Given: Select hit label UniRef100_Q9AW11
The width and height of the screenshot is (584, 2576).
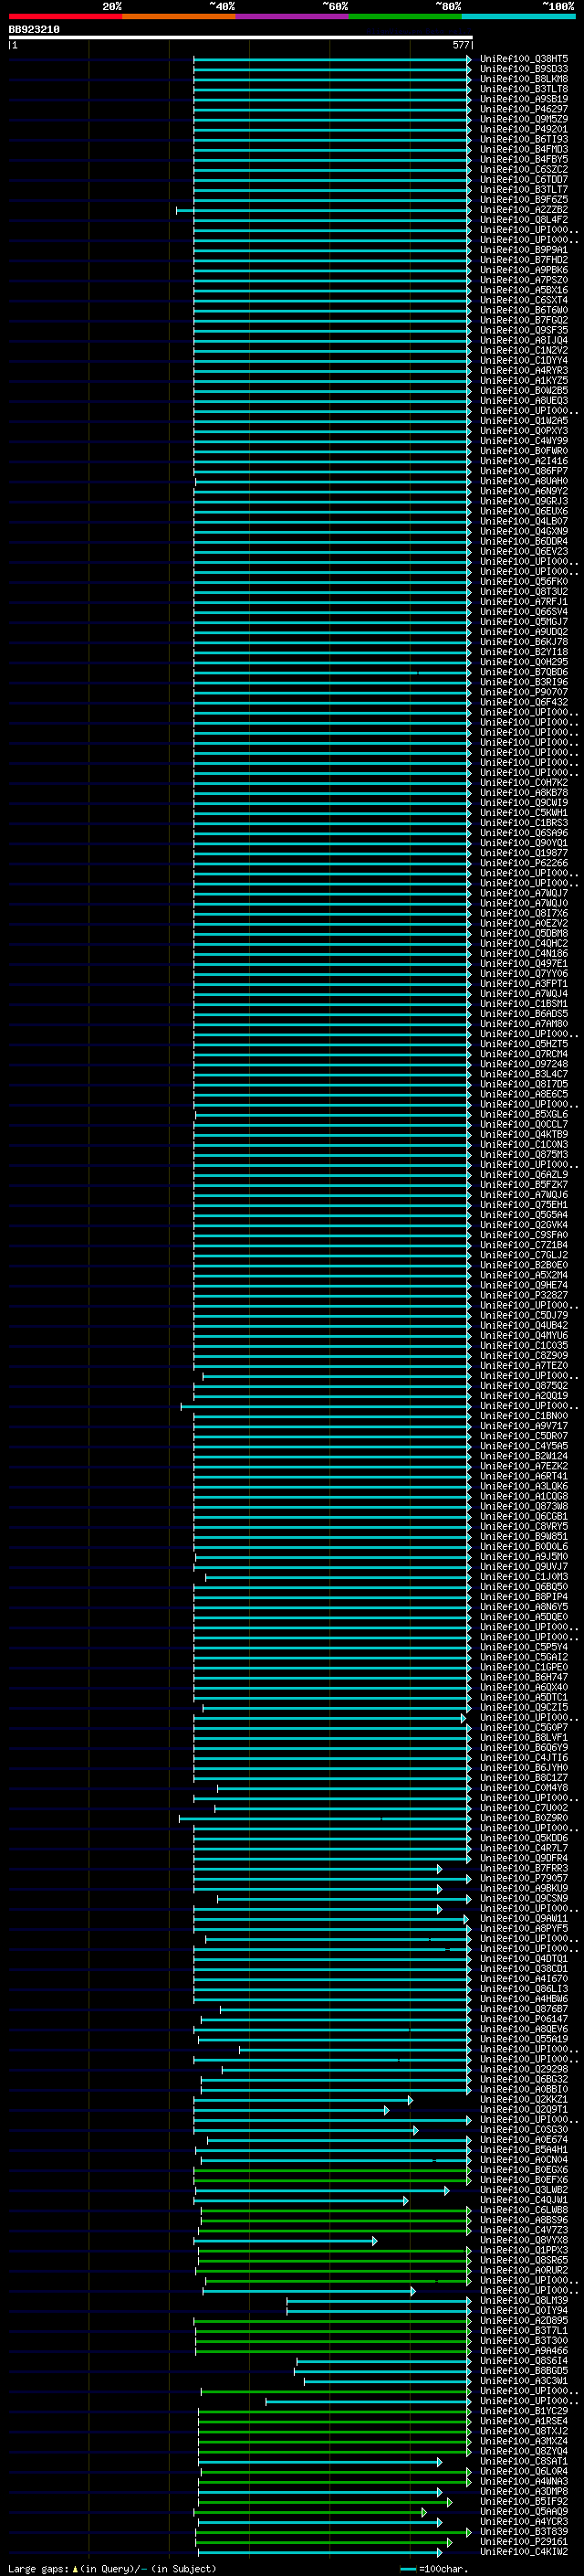Looking at the screenshot, I should pos(524,1919).
